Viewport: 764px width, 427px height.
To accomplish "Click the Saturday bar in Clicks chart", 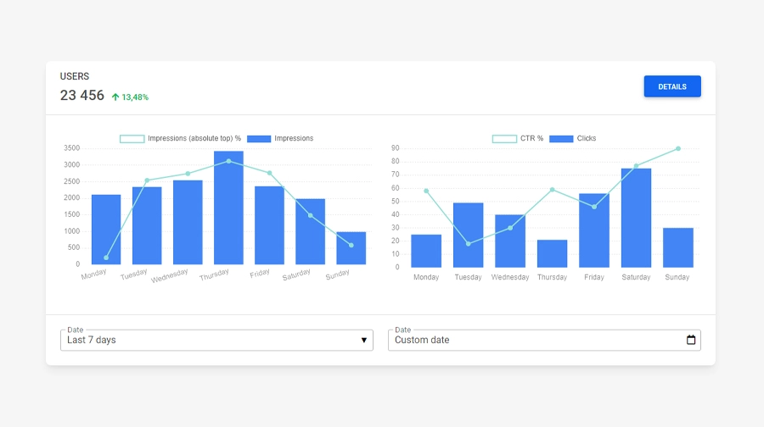I will (x=636, y=218).
